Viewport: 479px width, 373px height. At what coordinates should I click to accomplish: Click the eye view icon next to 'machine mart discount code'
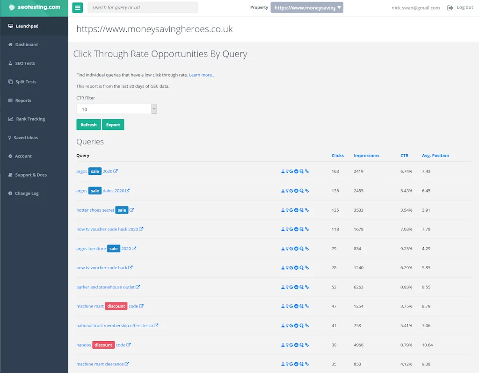[296, 306]
